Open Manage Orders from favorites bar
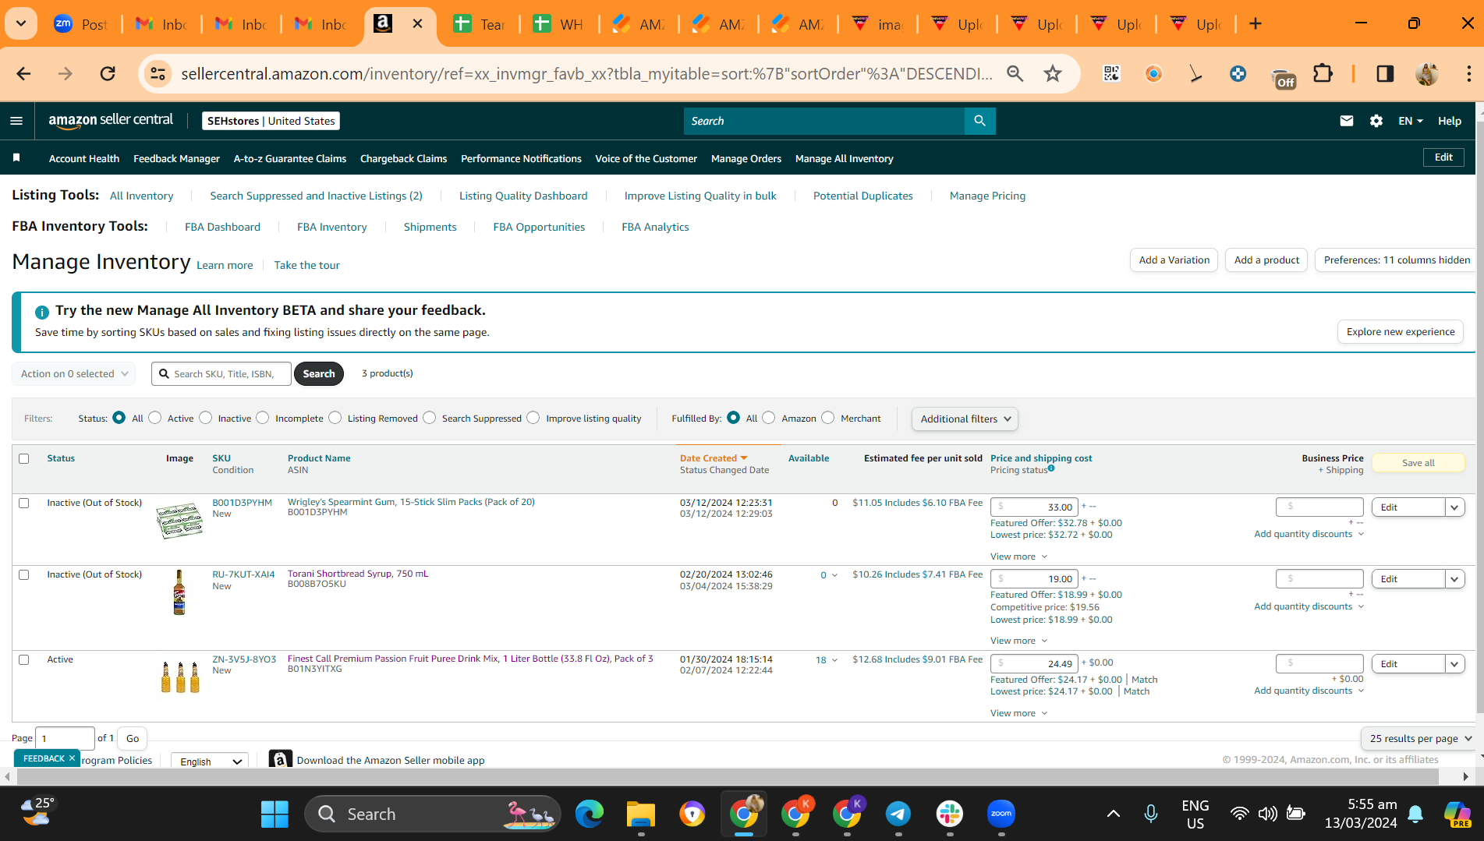 coord(746,158)
